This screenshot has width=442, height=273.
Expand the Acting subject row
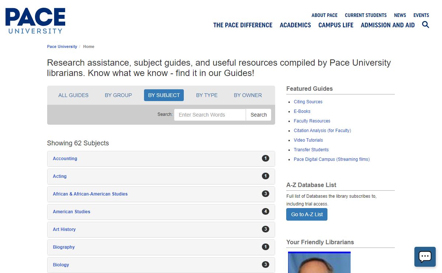tap(161, 176)
